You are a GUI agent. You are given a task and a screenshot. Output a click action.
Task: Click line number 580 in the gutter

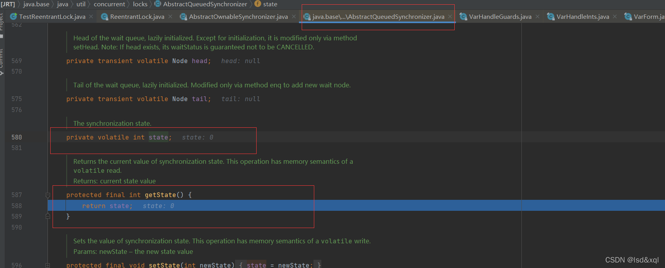[x=16, y=137]
